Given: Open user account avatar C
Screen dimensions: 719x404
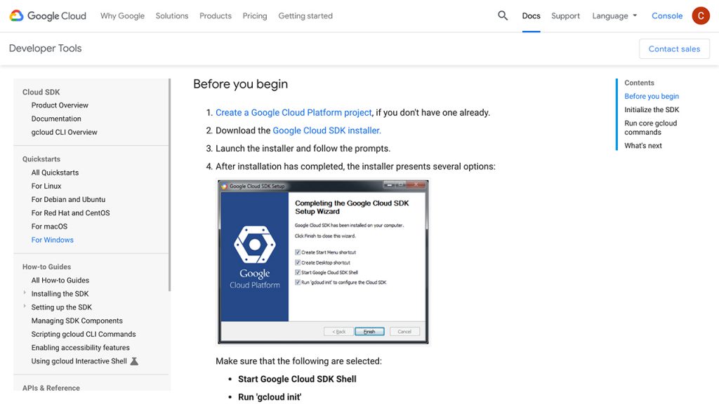Looking at the screenshot, I should (701, 16).
